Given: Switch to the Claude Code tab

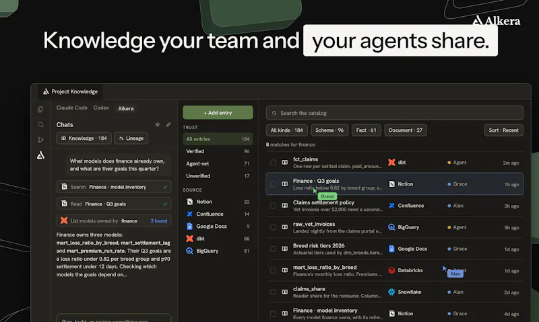Looking at the screenshot, I should 72,108.
